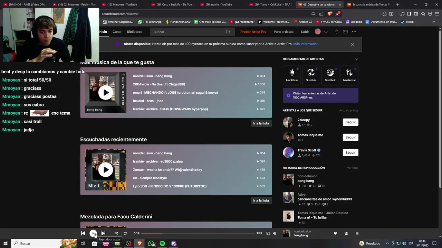The image size is (442, 248).
Task: Open the Brave Rewards triangle icon
Action: (x=337, y=14)
